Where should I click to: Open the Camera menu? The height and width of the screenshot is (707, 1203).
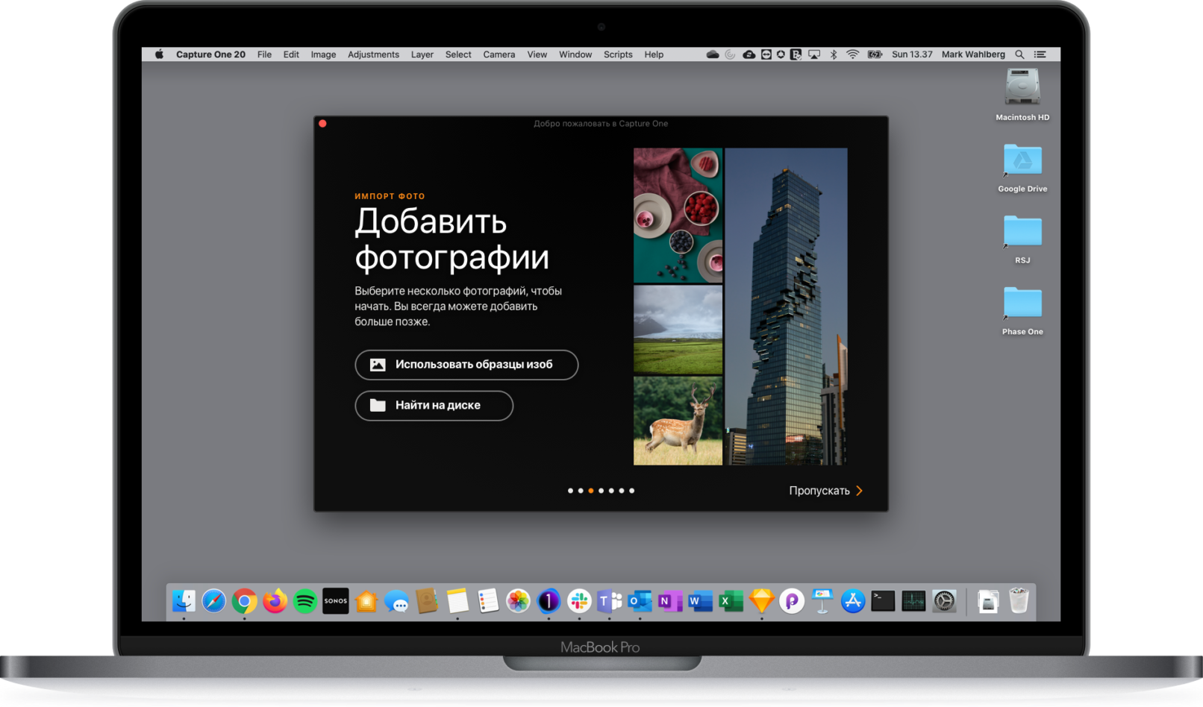point(499,54)
